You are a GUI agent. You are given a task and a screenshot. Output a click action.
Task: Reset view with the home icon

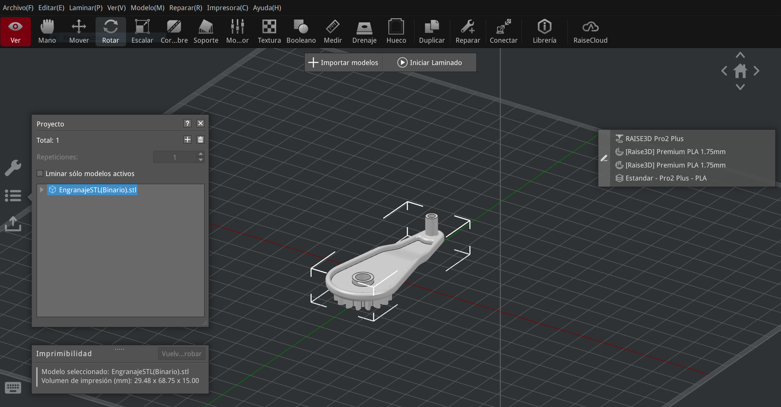point(740,71)
